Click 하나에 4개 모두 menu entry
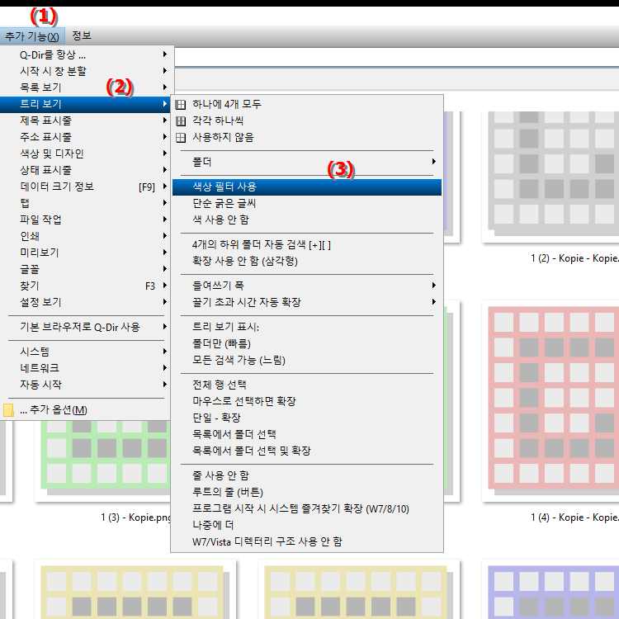This screenshot has width=619, height=619. tap(307, 105)
